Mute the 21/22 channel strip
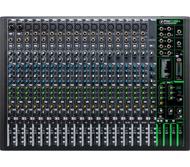 pyautogui.click(x=152, y=118)
